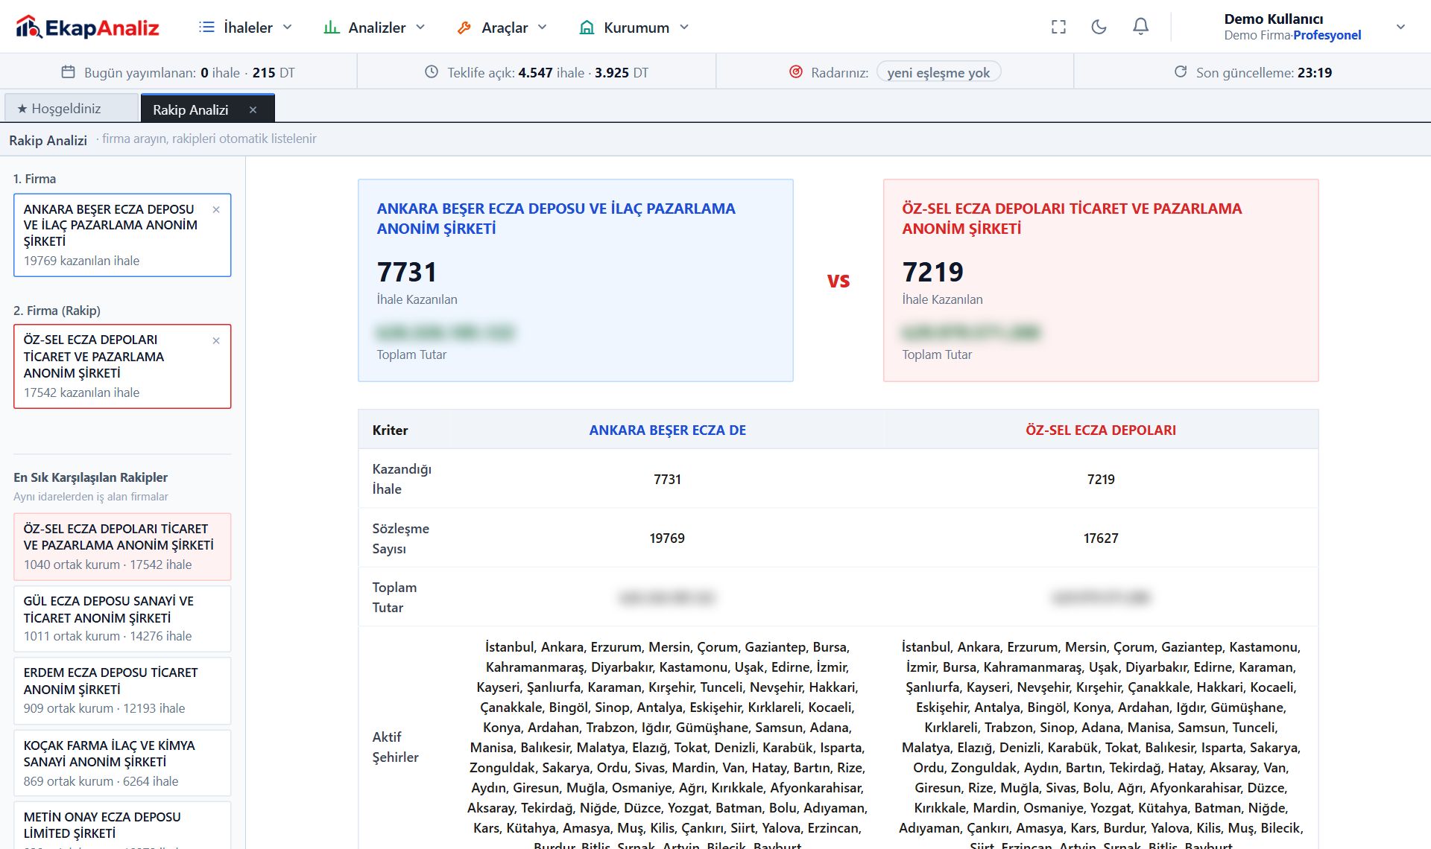The height and width of the screenshot is (849, 1431).
Task: Click ÖZ-SEL rival card with 1040 ortak kurum
Action: pos(122,547)
